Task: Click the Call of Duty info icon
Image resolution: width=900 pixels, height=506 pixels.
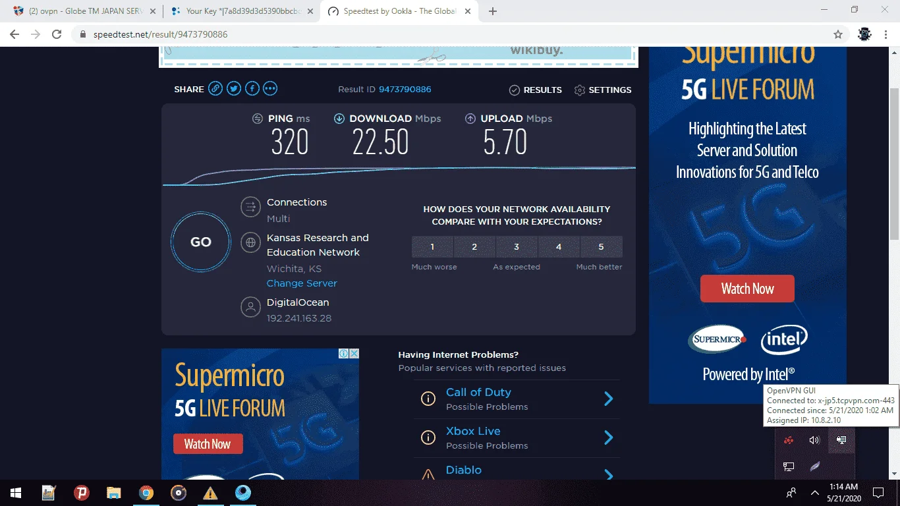Action: coord(428,399)
